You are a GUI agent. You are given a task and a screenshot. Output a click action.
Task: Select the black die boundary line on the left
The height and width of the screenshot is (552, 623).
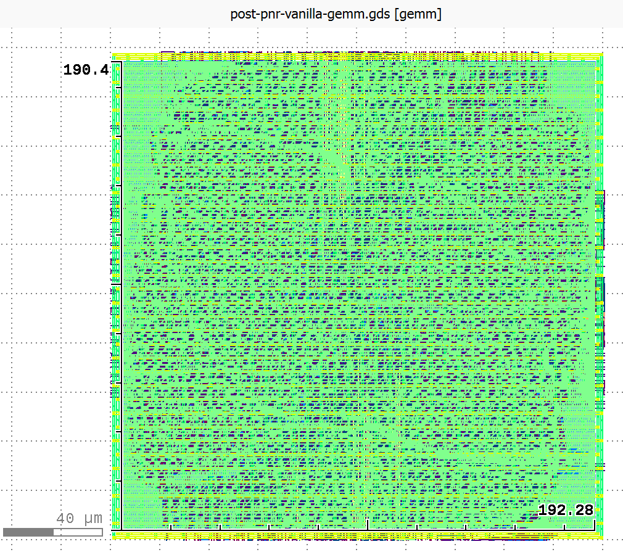121,278
